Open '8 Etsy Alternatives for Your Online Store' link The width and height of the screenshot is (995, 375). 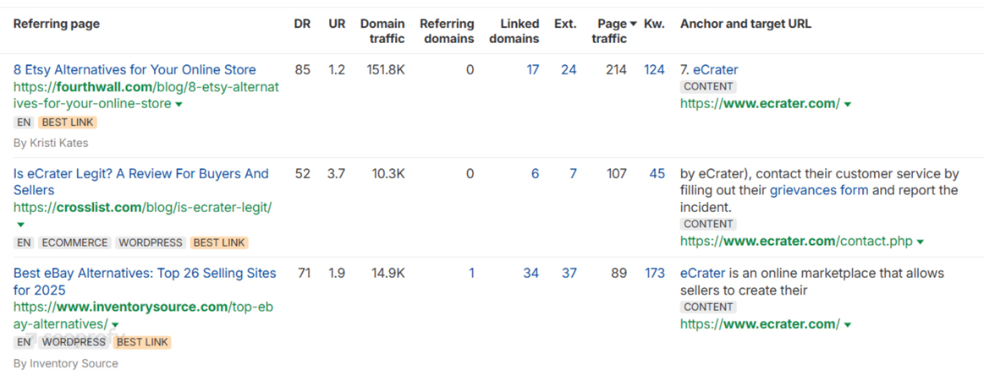[x=135, y=69]
